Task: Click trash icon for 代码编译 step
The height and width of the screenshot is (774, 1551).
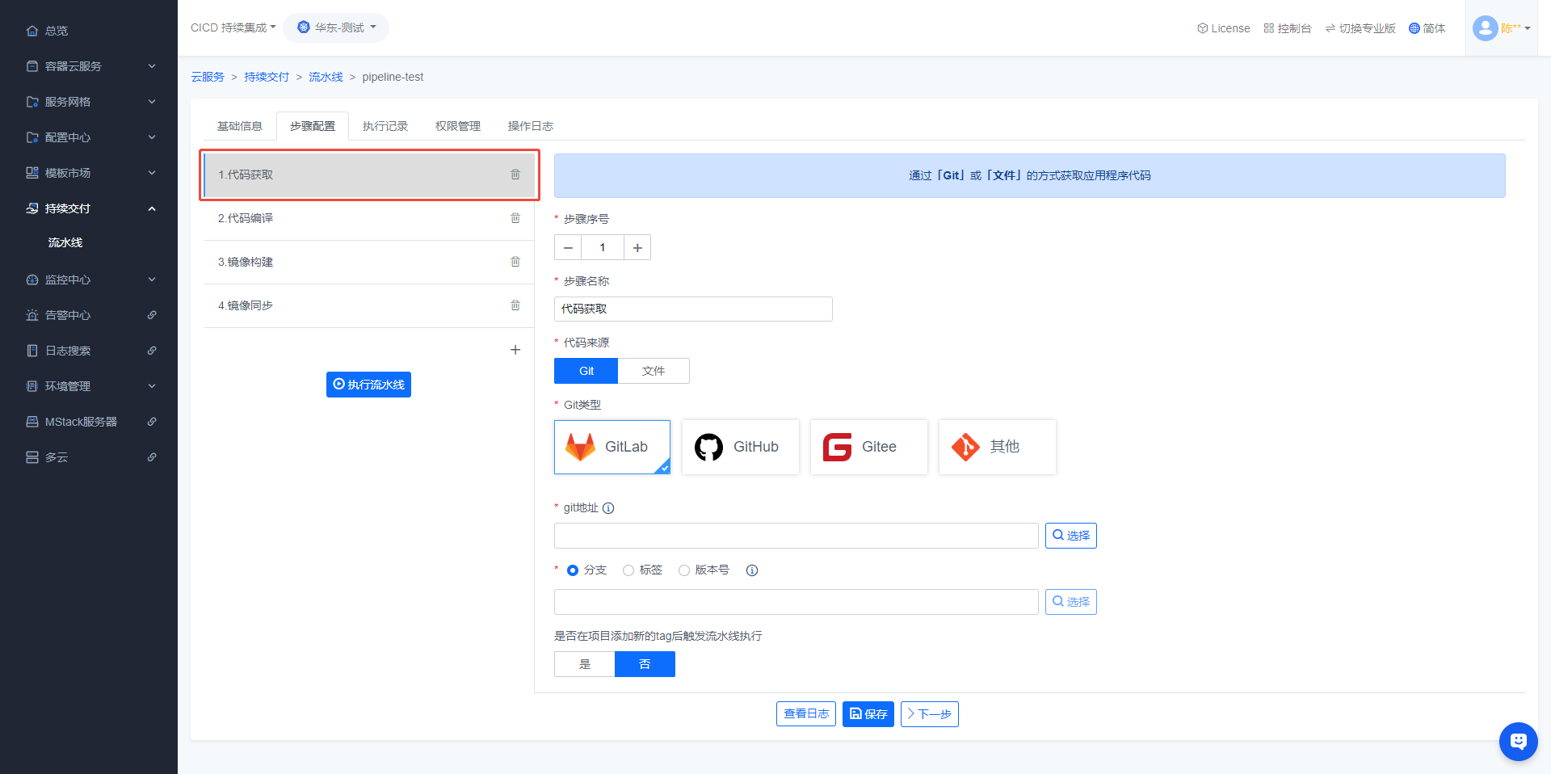Action: (515, 218)
